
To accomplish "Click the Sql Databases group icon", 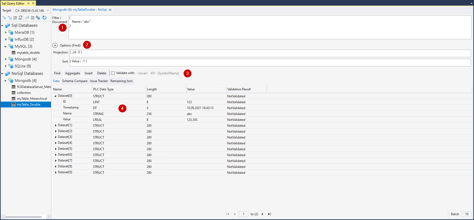I will coord(8,25).
